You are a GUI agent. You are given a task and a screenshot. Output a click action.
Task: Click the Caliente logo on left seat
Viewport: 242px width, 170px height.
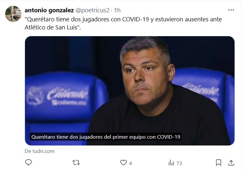pos(67,96)
